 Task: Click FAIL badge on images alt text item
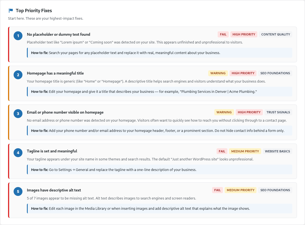click(217, 190)
